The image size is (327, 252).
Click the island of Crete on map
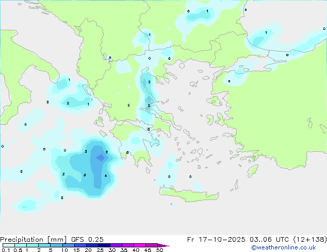[x=189, y=195]
